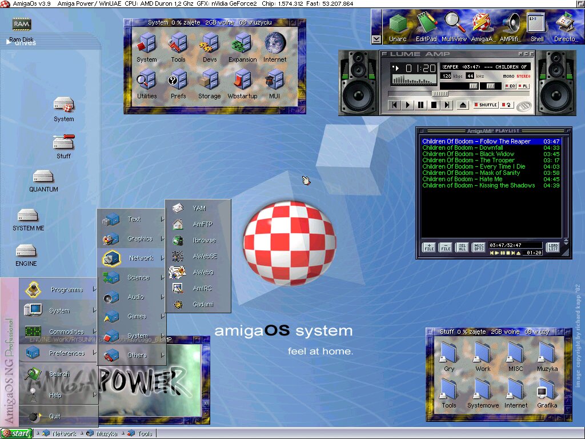This screenshot has height=439, width=585.
Task: Toggle repeat mode next to SHUFFLE
Action: [506, 105]
